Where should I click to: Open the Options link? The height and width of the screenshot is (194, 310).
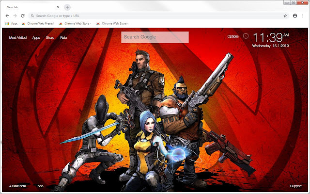[x=233, y=36]
